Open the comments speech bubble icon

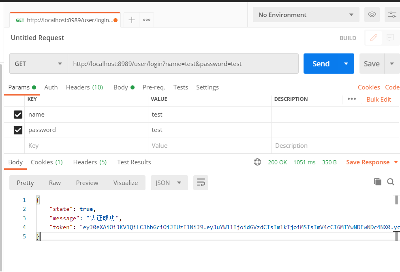tap(390, 38)
